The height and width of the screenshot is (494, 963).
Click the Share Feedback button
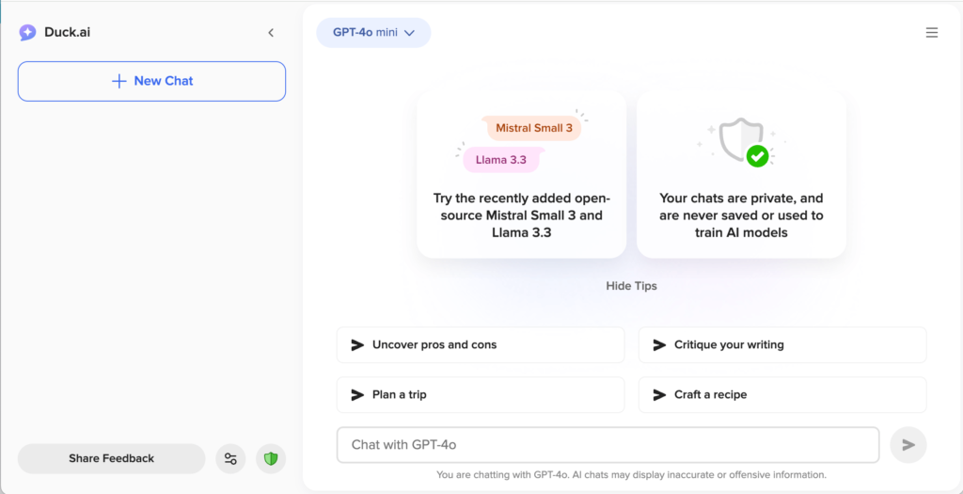pos(111,458)
